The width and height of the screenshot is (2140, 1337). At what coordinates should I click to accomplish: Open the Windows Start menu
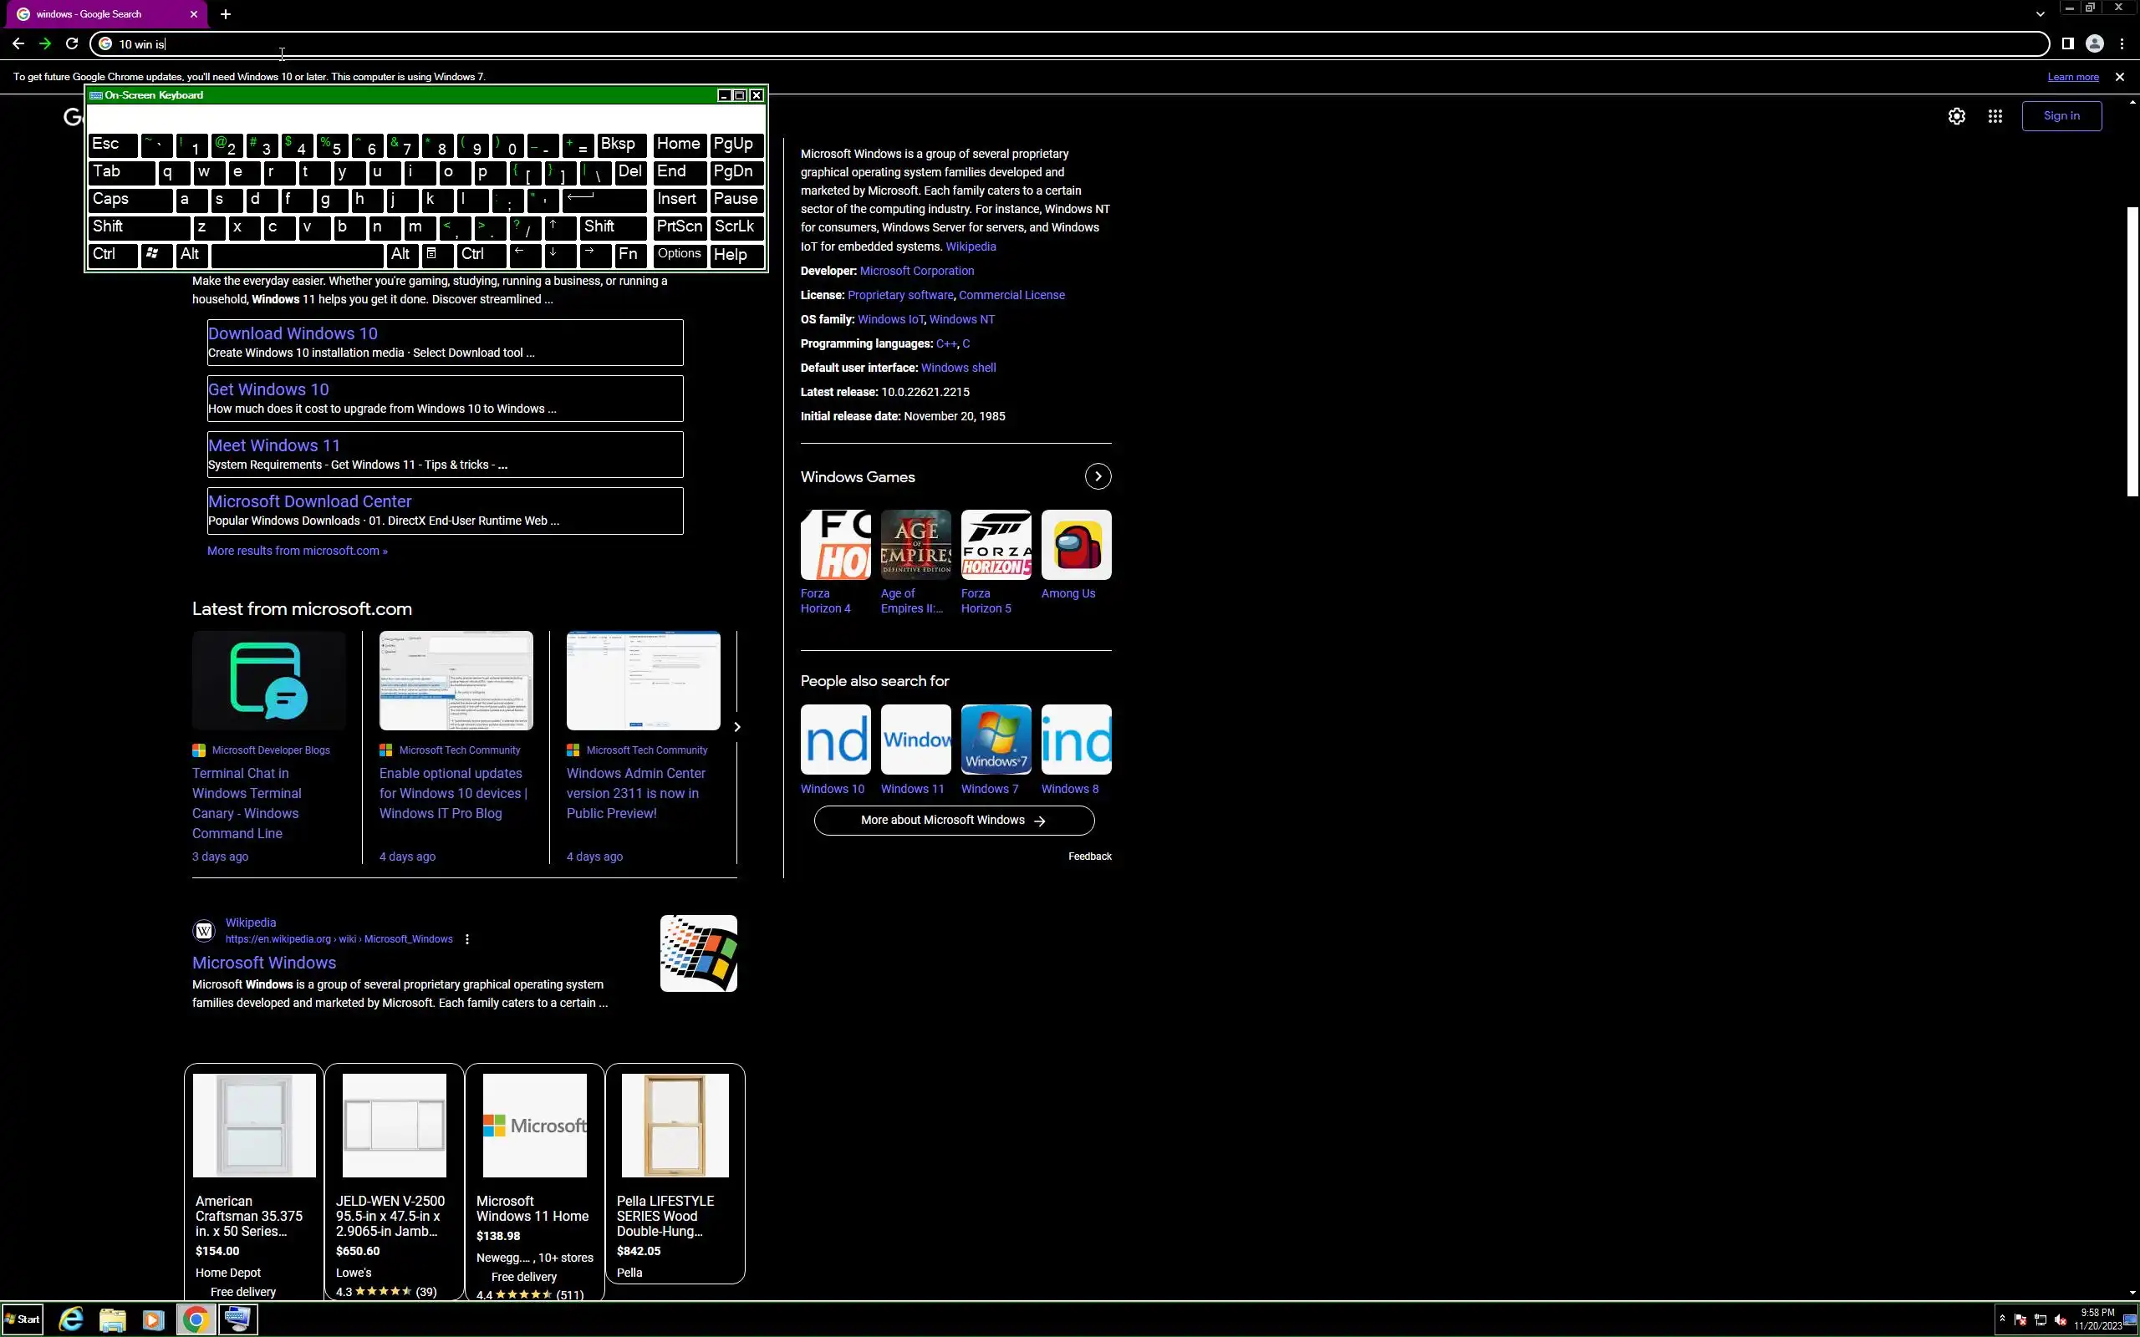pyautogui.click(x=23, y=1319)
